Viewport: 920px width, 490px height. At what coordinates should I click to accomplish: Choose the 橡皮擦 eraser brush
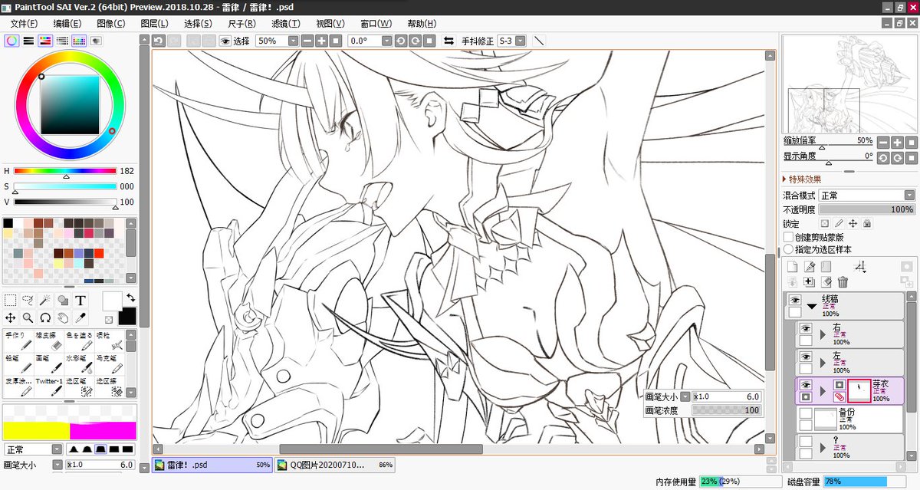[48, 340]
